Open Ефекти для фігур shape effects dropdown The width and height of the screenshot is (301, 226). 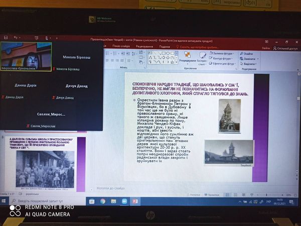(222, 63)
